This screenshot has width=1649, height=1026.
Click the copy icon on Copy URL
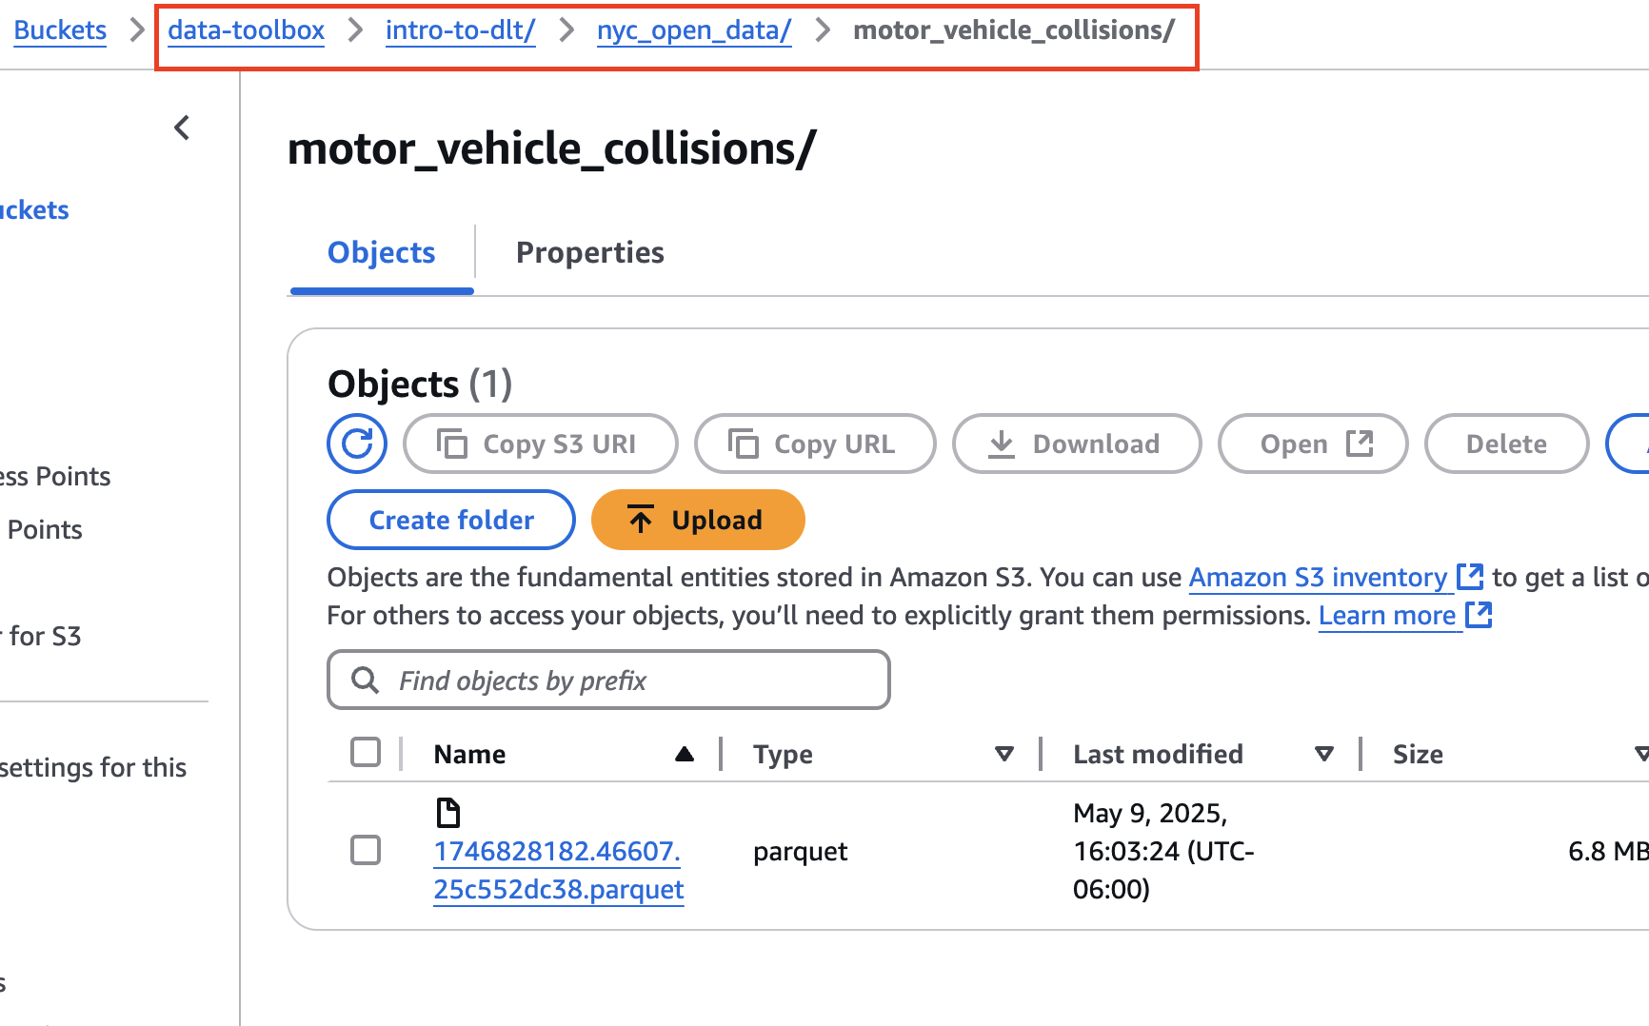[743, 444]
